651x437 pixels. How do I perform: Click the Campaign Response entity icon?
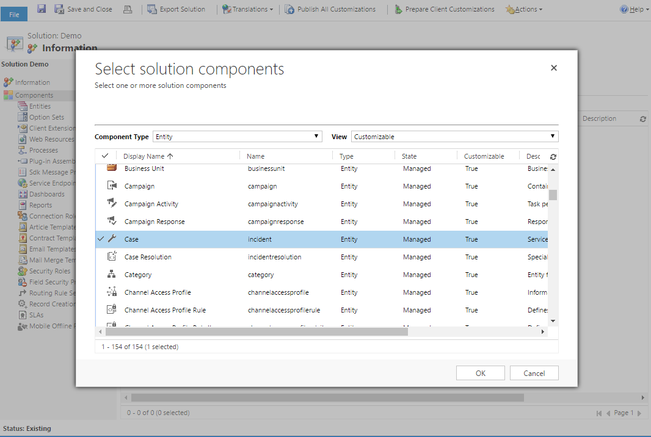pyautogui.click(x=112, y=221)
